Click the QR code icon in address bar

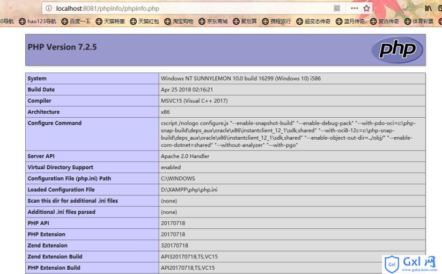[337, 9]
